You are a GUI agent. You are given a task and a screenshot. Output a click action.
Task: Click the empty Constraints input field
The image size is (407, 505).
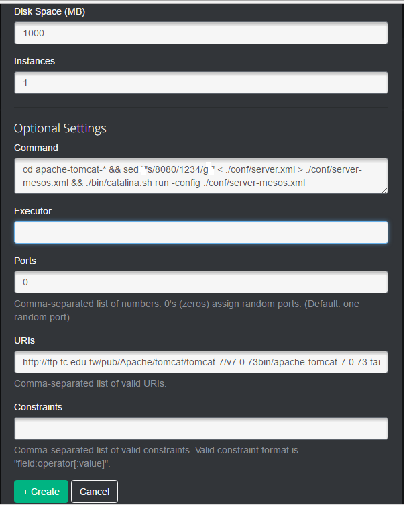point(200,428)
